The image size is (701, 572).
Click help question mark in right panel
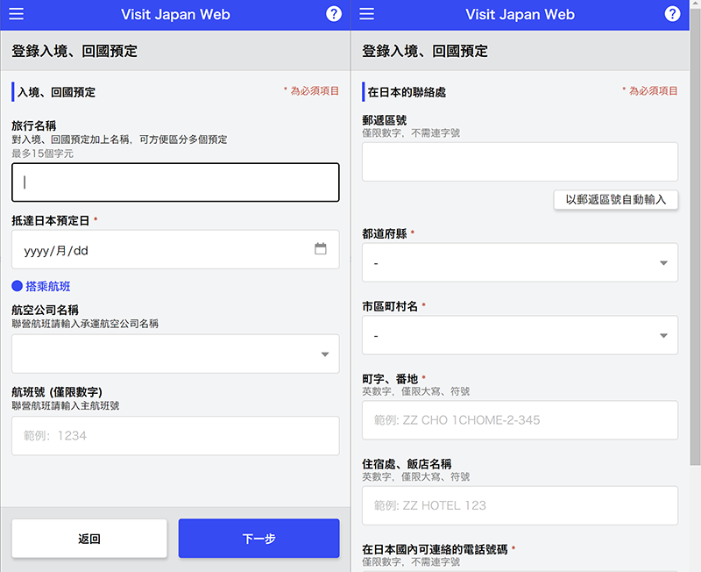(672, 14)
